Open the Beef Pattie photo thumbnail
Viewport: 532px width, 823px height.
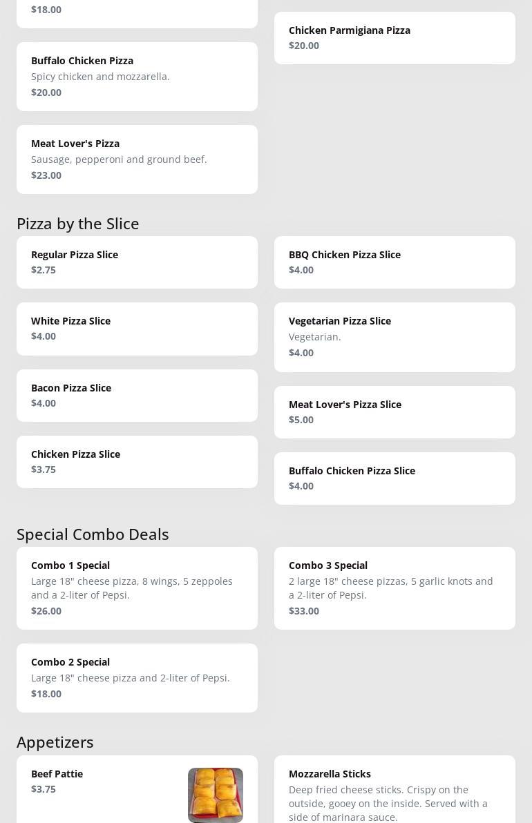click(x=216, y=795)
